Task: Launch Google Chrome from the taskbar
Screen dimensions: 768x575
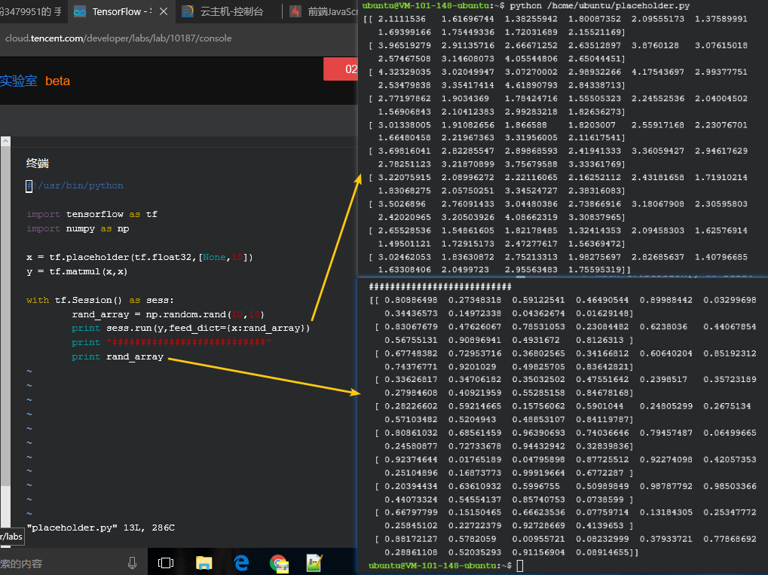Action: click(277, 562)
